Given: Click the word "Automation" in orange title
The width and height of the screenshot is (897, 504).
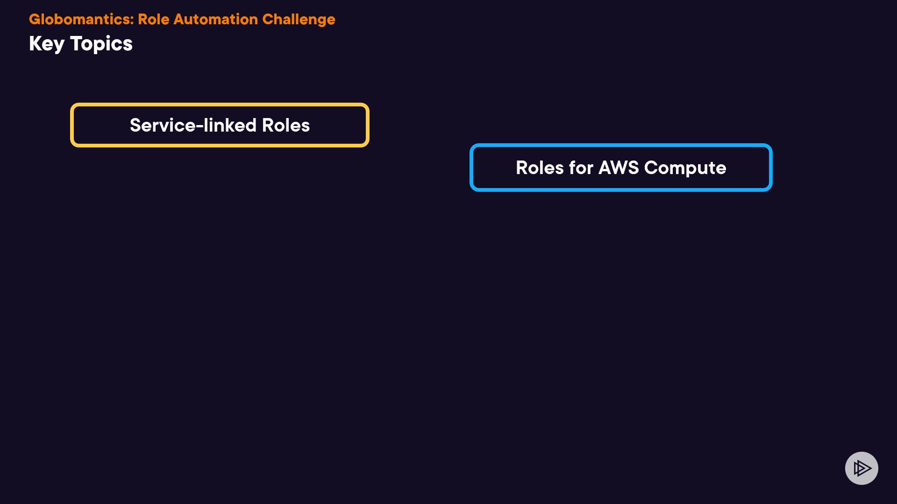Looking at the screenshot, I should 215,19.
